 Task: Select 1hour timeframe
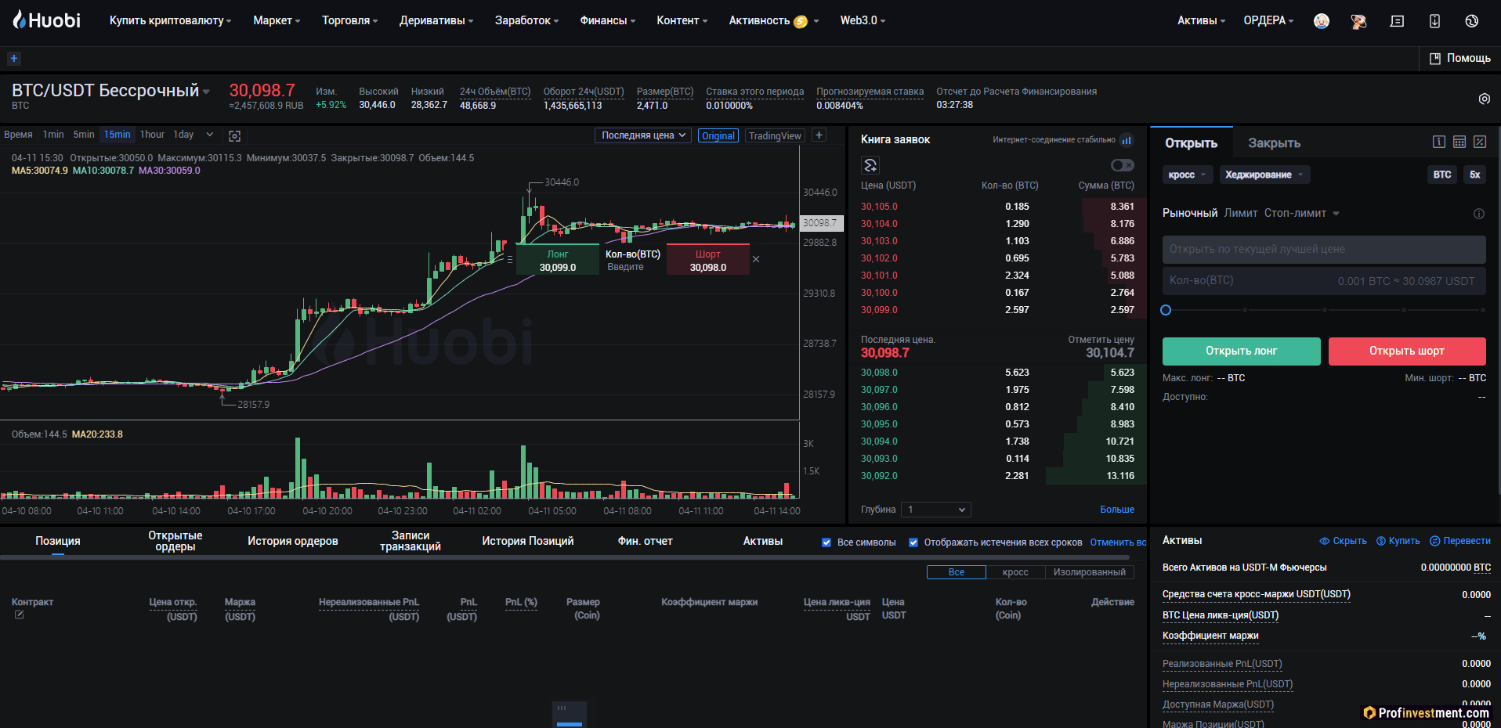tap(152, 135)
